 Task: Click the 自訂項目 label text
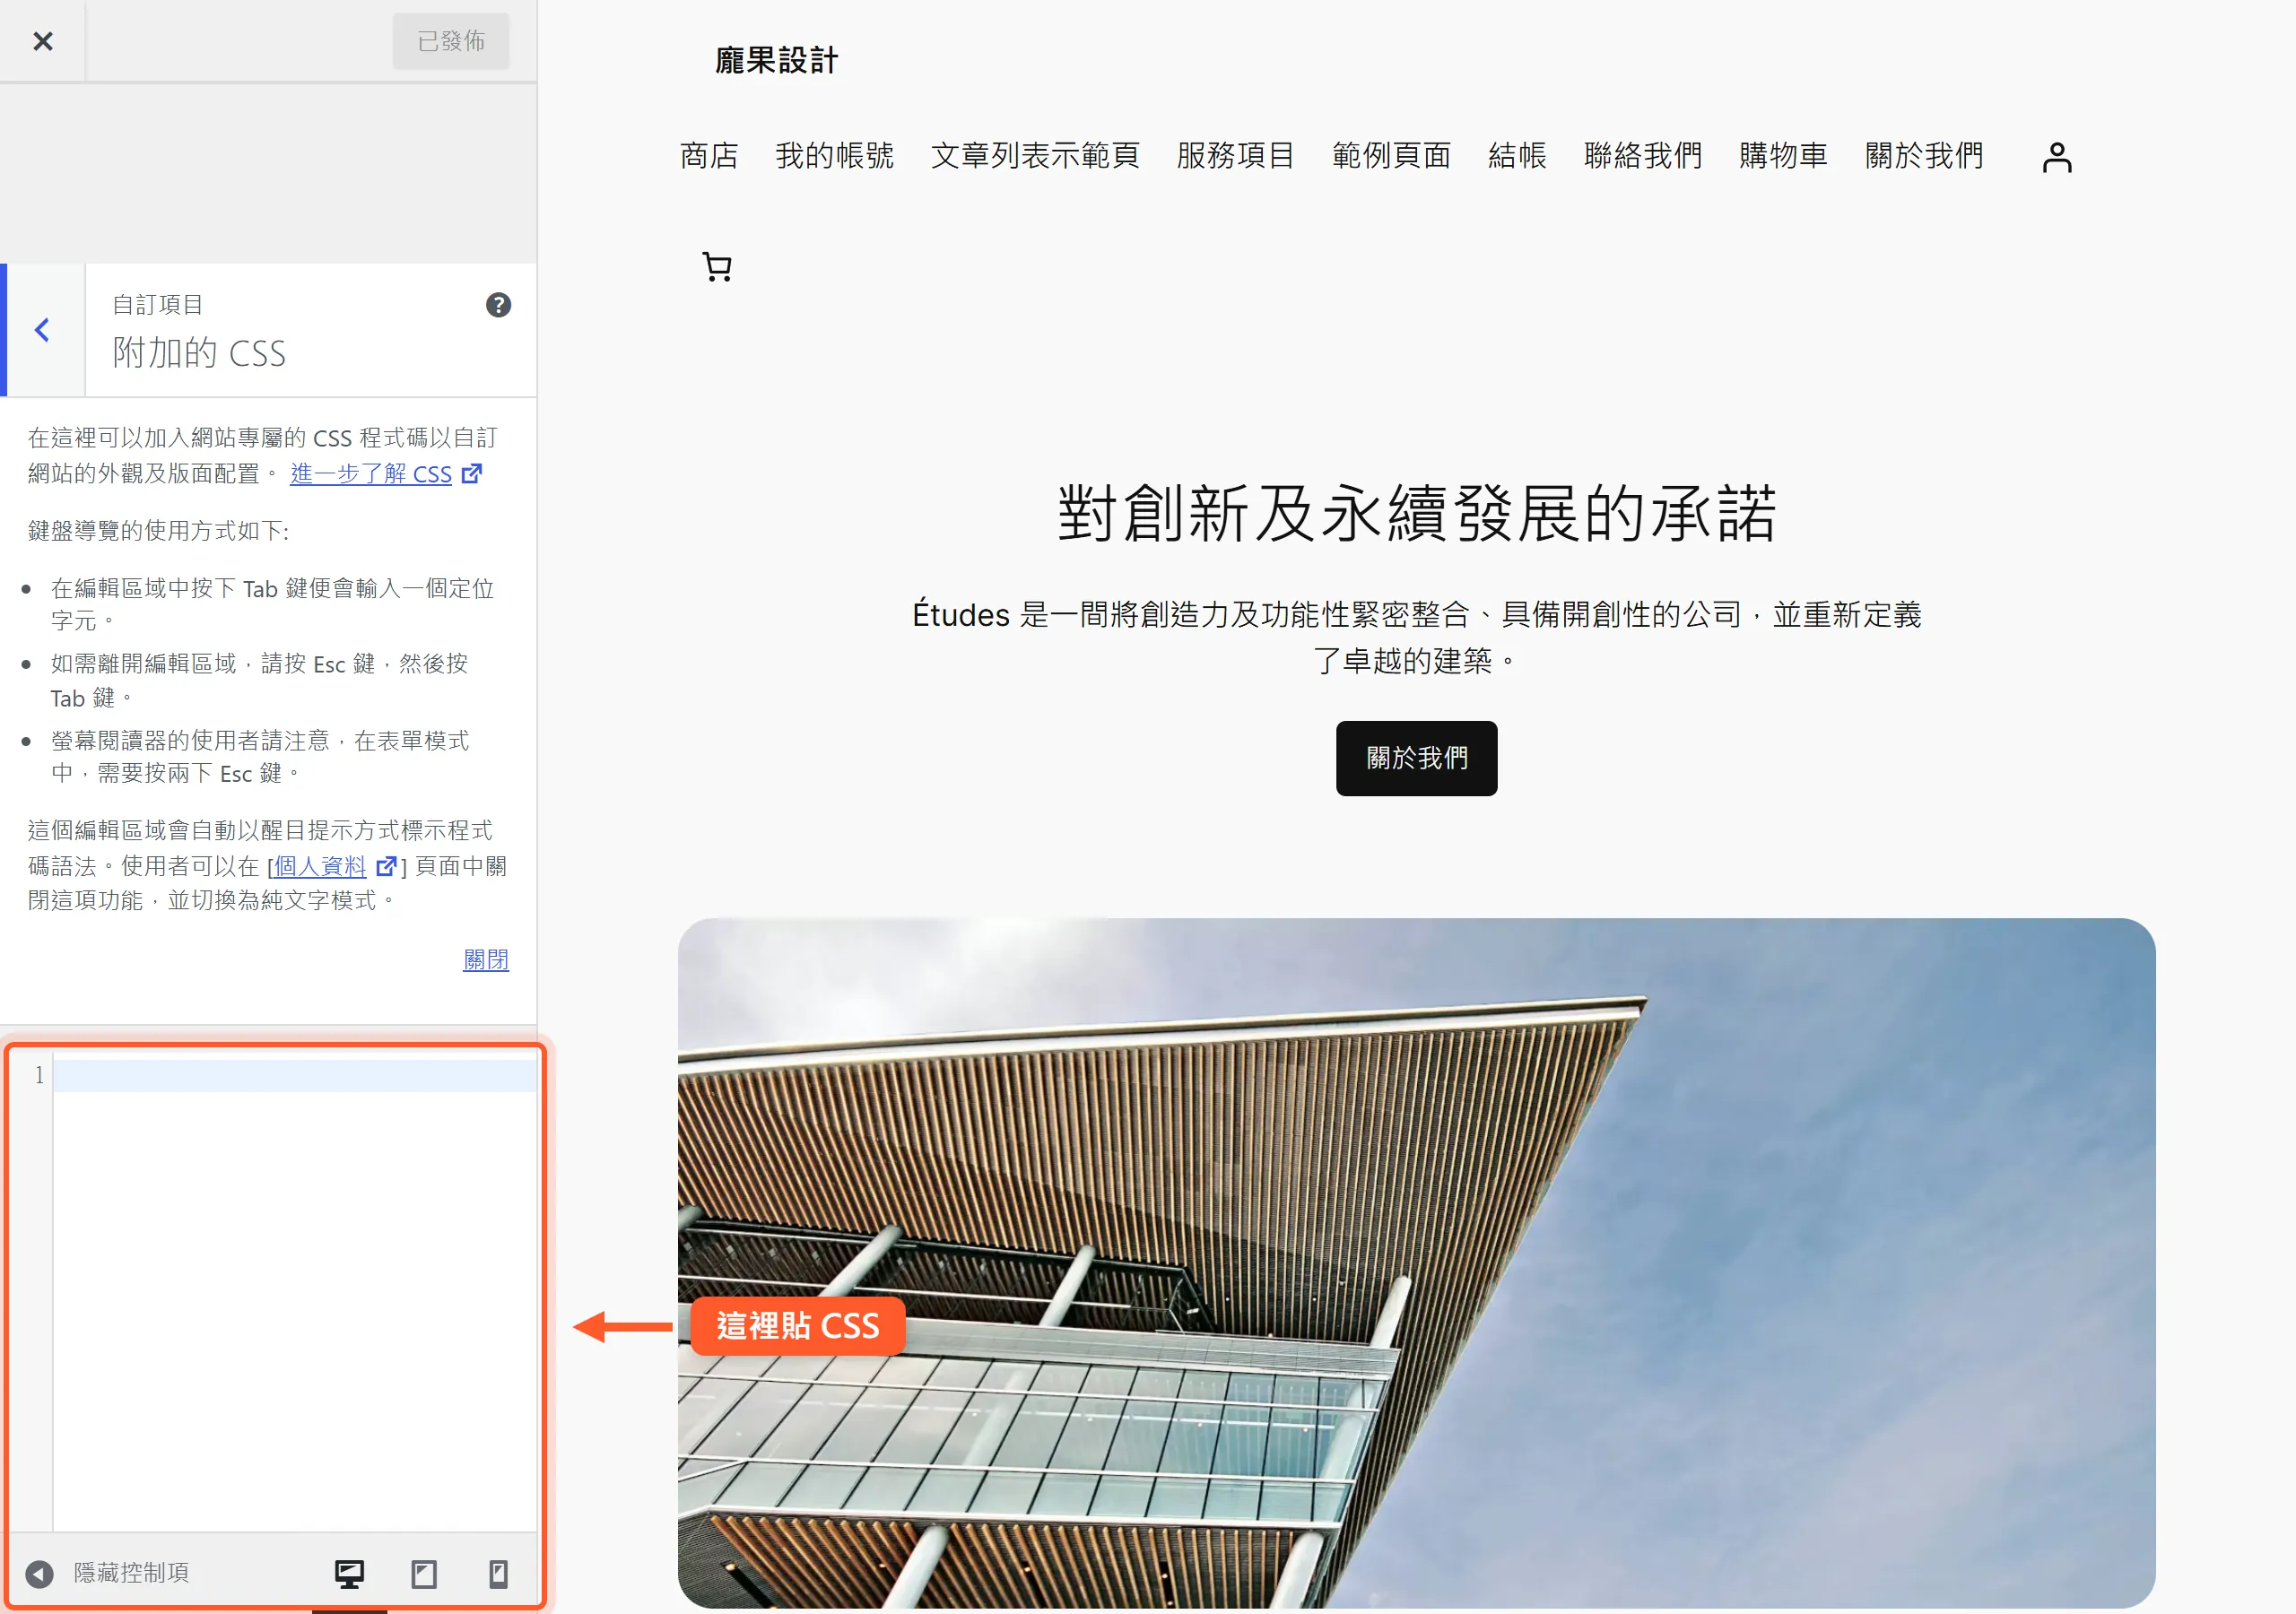157,304
